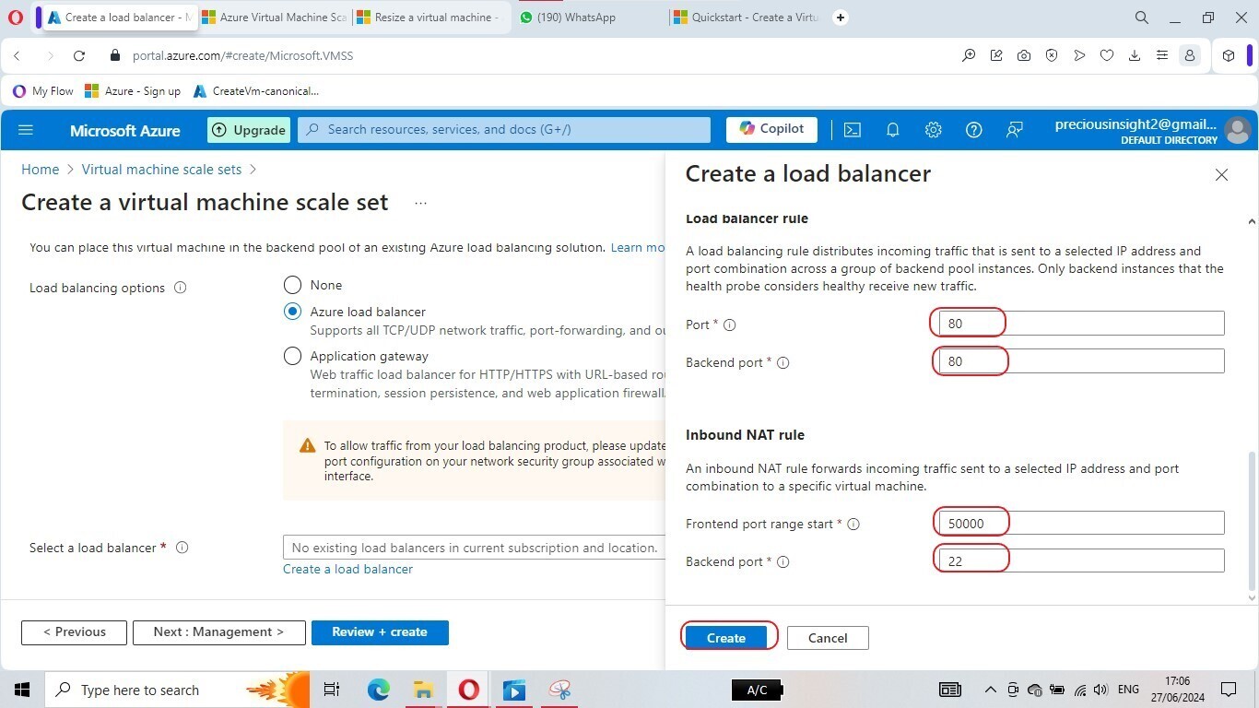Viewport: 1259px width, 708px height.
Task: Reload the current browser page
Action: [x=79, y=55]
